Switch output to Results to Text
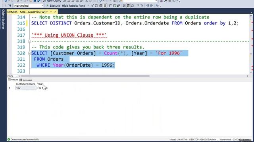The height and width of the screenshot is (142, 254). point(124,6)
